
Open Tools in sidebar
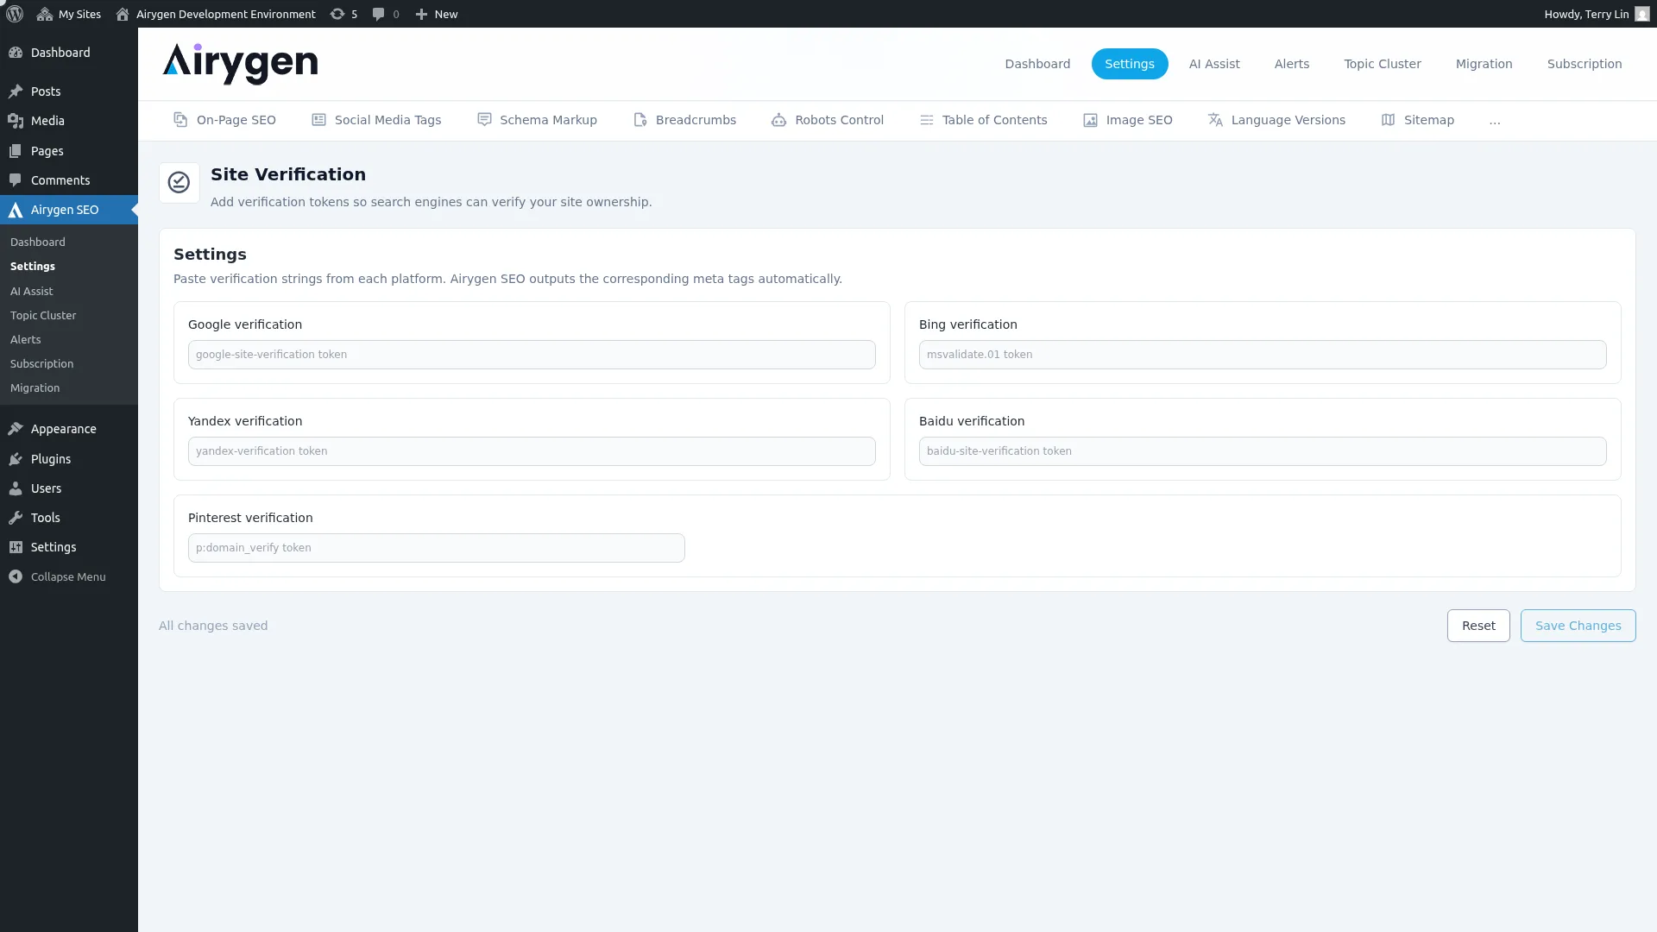click(69, 518)
